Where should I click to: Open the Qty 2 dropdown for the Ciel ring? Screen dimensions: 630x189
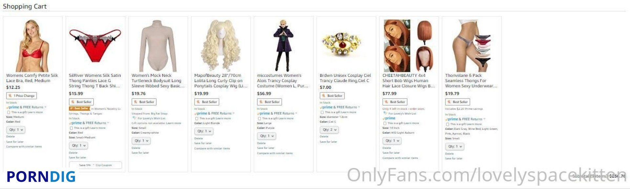point(329,130)
